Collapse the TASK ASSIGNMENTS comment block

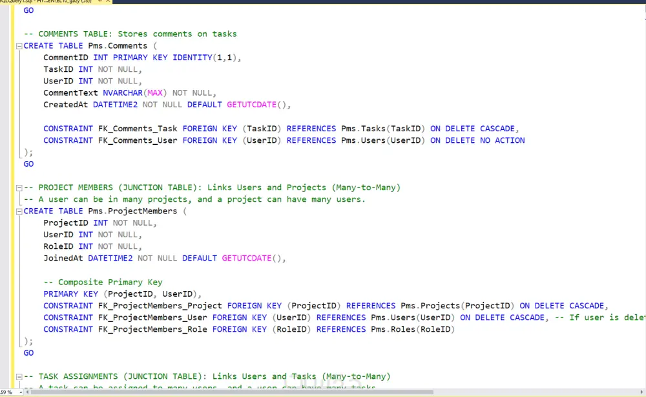coord(19,377)
